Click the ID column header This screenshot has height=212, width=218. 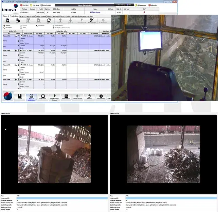[8, 34]
